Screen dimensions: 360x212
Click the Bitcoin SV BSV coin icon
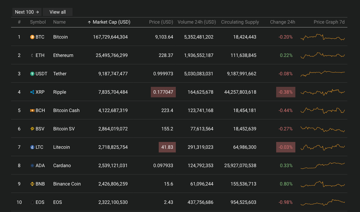(32, 129)
